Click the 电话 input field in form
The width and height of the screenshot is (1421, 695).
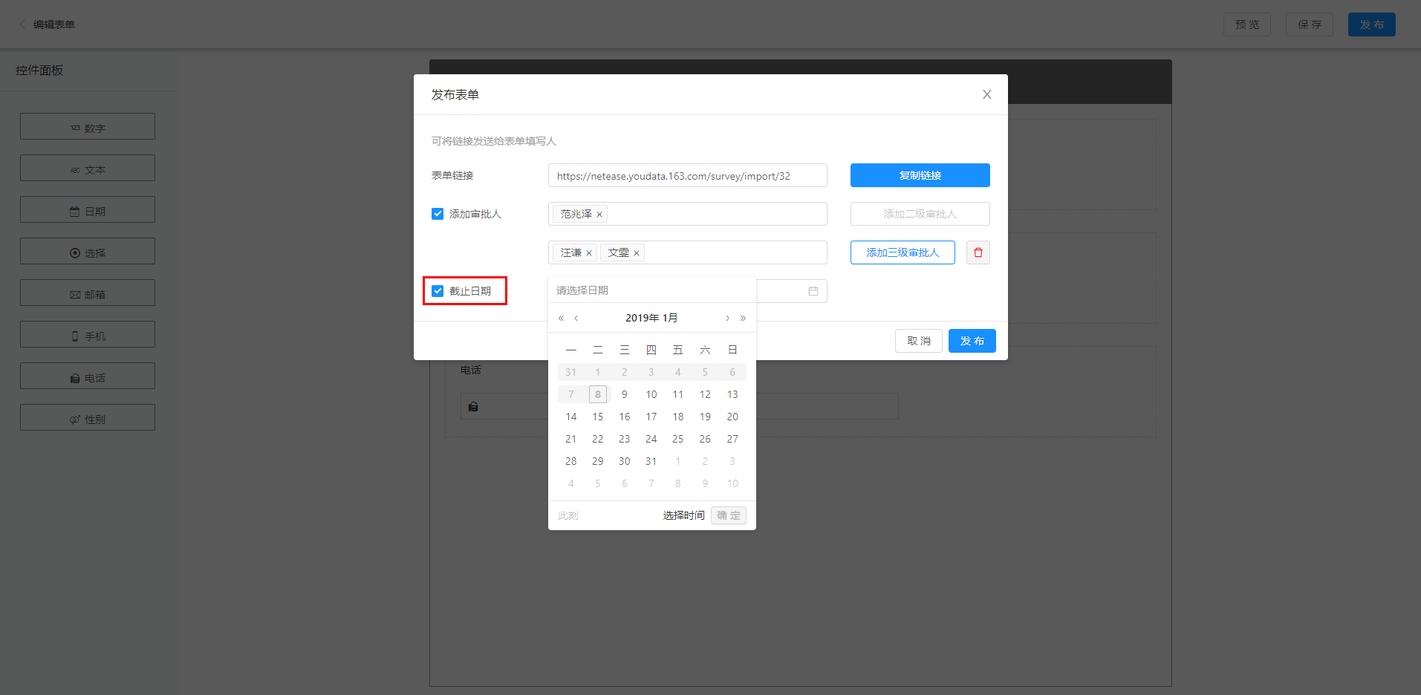coord(679,406)
